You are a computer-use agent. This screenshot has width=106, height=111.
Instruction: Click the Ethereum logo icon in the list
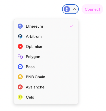pyautogui.click(x=20, y=26)
